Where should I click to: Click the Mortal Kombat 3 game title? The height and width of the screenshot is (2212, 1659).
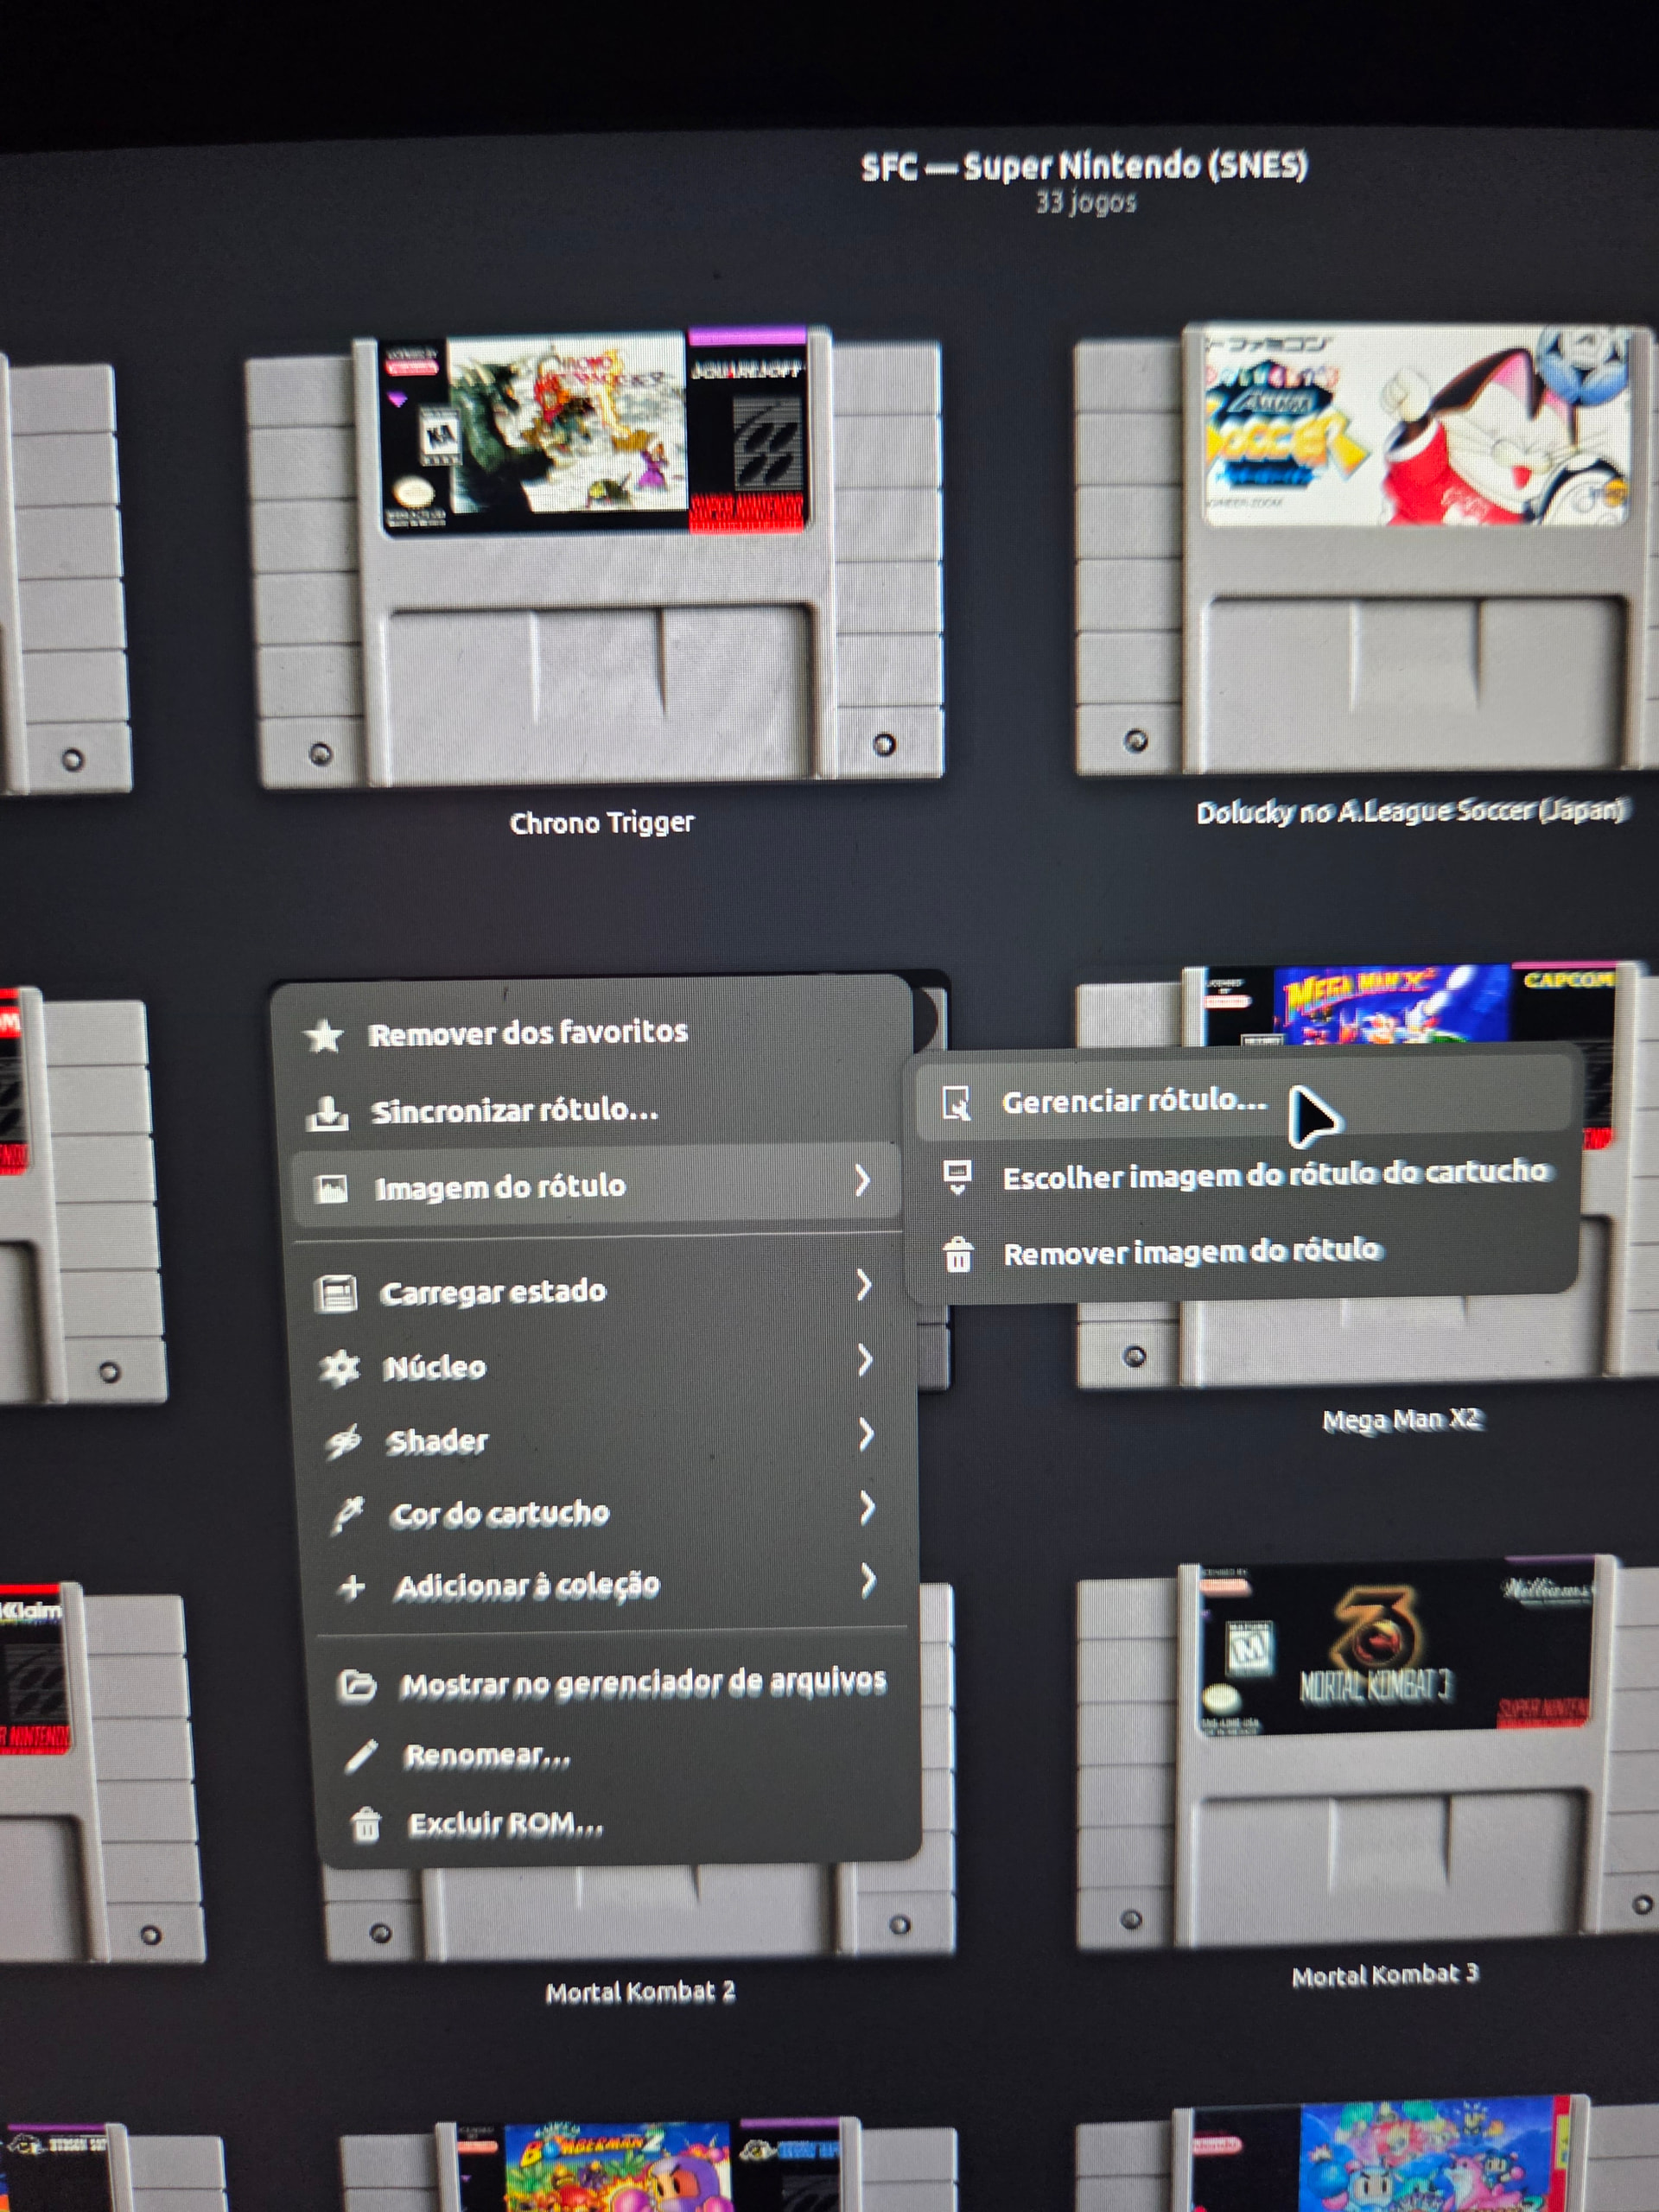(x=1385, y=1975)
